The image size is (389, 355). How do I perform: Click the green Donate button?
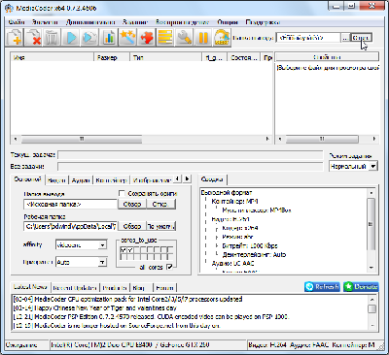point(361,287)
